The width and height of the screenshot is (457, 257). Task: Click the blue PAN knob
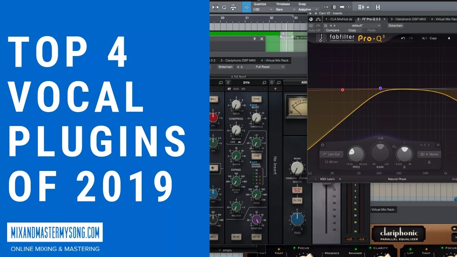pyautogui.click(x=297, y=219)
